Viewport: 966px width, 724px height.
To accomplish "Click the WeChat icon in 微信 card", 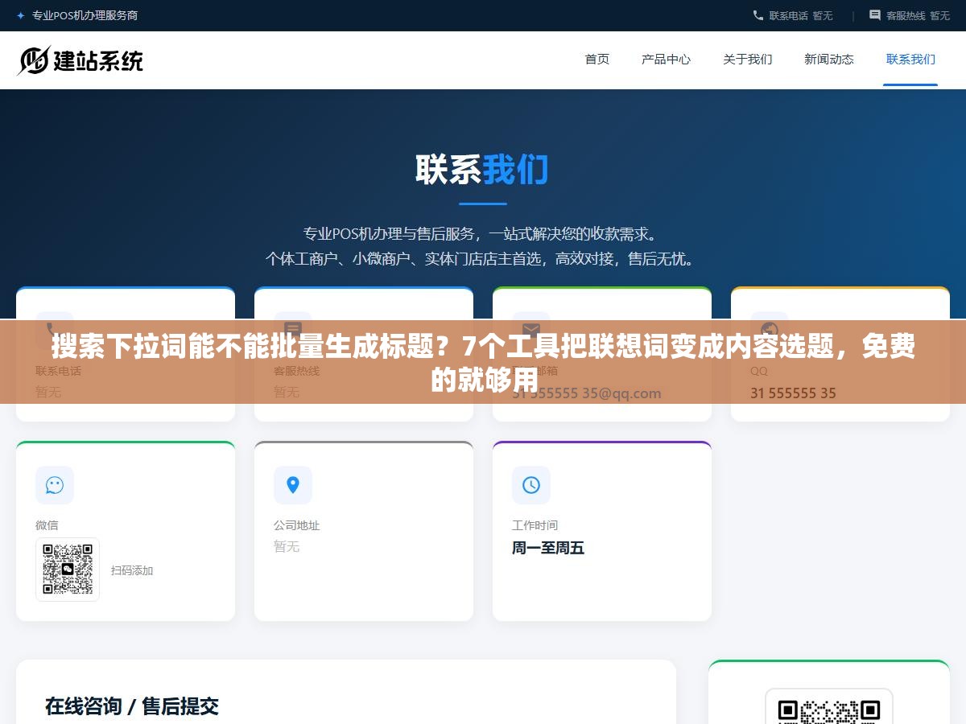I will pyautogui.click(x=55, y=485).
